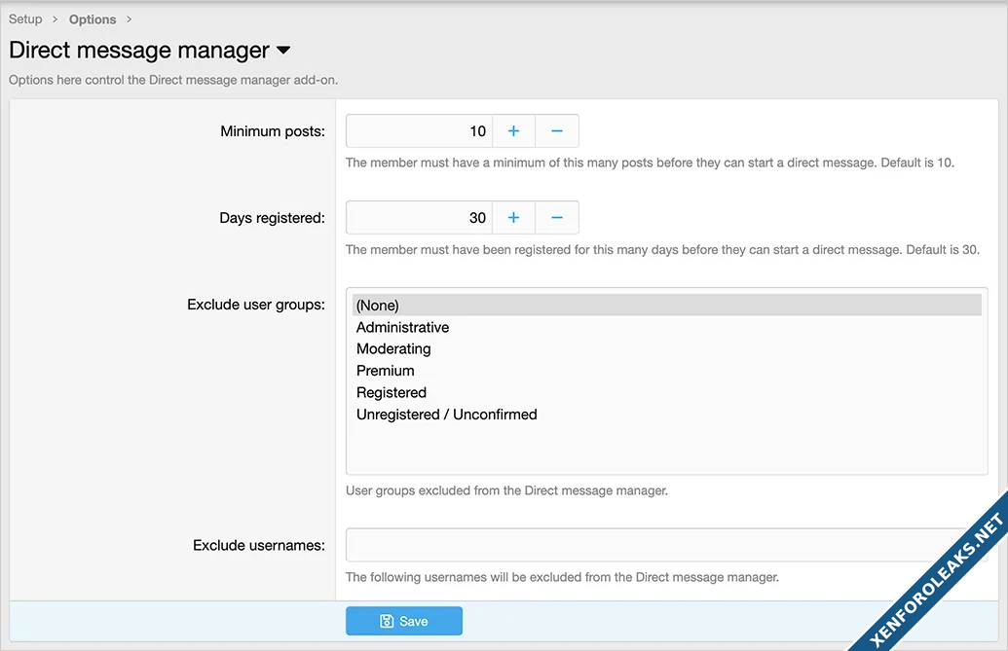Click empty area in user groups listbox
Screen dimensions: 1008x651
[666, 450]
